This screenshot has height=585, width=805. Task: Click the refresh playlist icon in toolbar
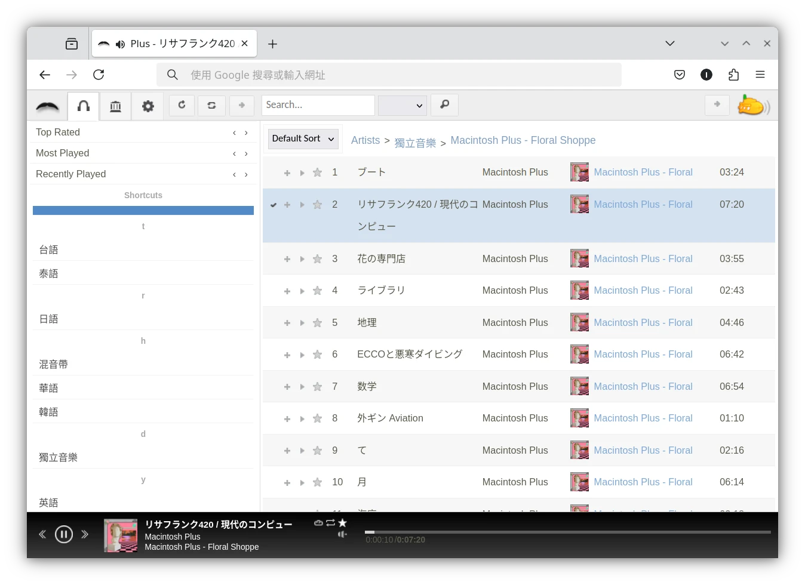[182, 105]
